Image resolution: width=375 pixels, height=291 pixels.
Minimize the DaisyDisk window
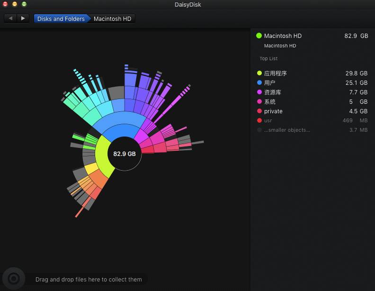click(x=15, y=4)
